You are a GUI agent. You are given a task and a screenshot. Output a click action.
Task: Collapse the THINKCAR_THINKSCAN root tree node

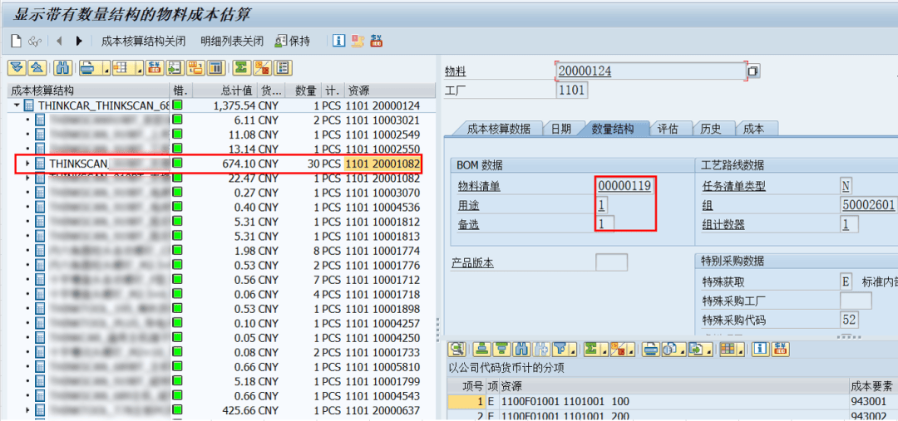(17, 106)
